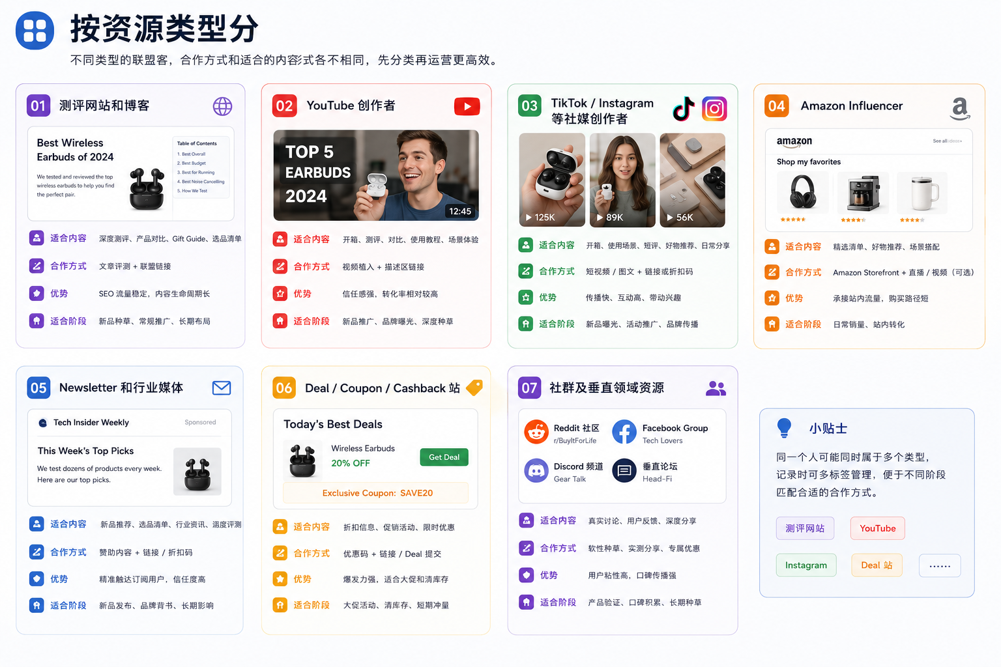Viewport: 1001px width, 667px height.
Task: Click the 02 number badge
Action: [x=284, y=106]
